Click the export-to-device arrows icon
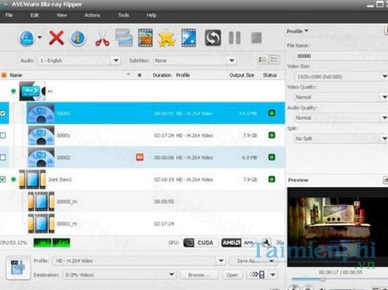 (x=257, y=274)
